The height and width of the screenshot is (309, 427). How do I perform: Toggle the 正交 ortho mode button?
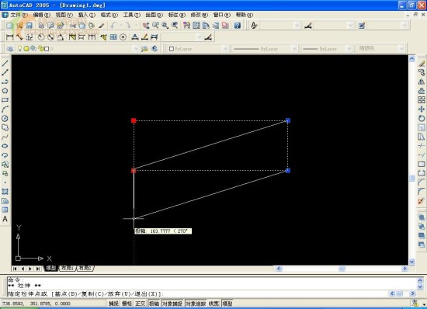(x=141, y=304)
